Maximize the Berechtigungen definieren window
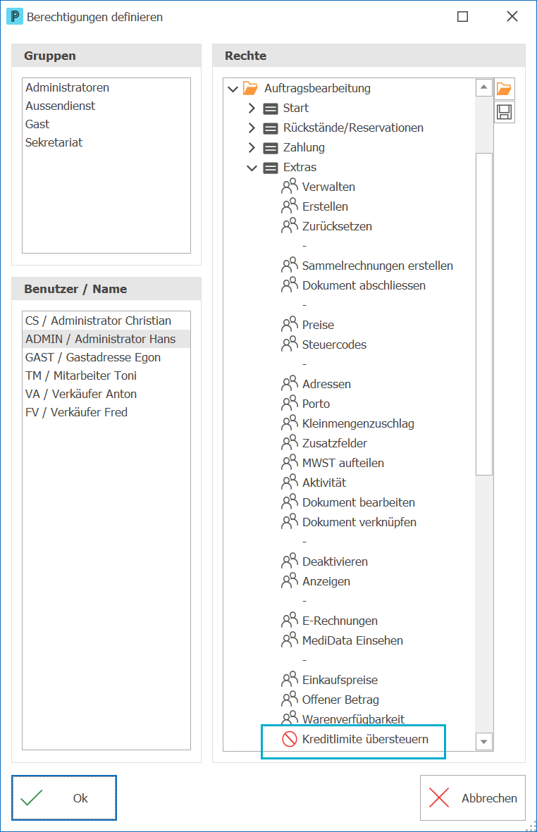Screen dimensions: 537x832 click(463, 16)
